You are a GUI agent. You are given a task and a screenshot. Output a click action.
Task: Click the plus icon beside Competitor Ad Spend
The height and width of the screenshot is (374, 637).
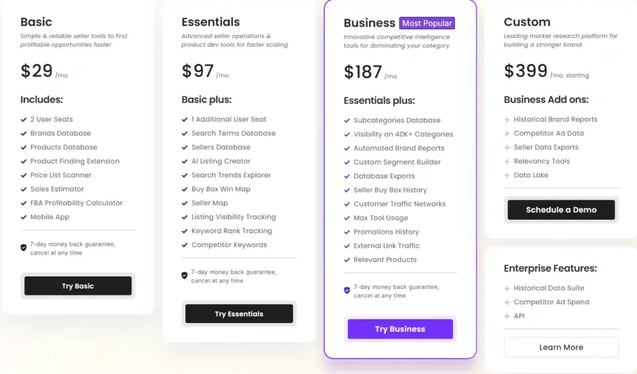pos(508,302)
